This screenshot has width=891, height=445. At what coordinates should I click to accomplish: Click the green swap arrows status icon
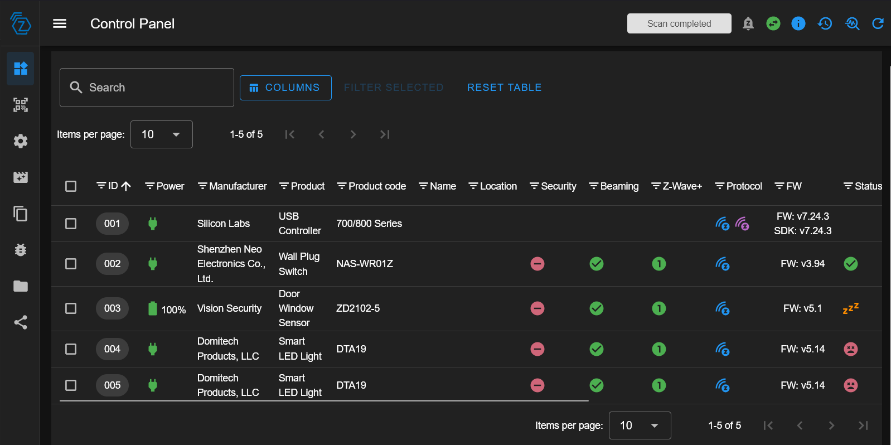[773, 23]
